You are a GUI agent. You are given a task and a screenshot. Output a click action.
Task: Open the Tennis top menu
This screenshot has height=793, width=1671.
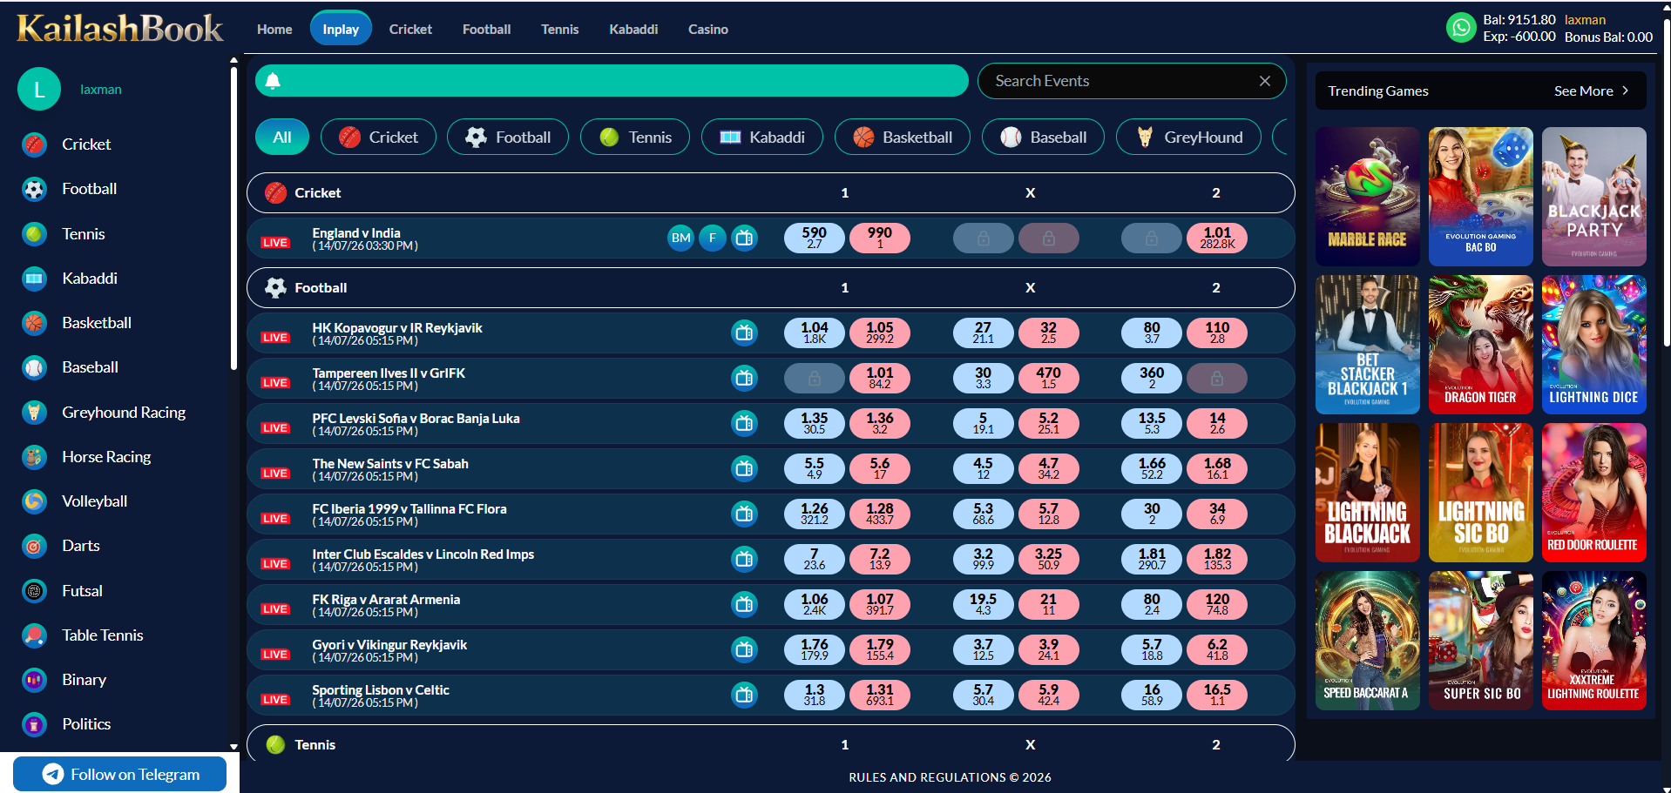(559, 29)
